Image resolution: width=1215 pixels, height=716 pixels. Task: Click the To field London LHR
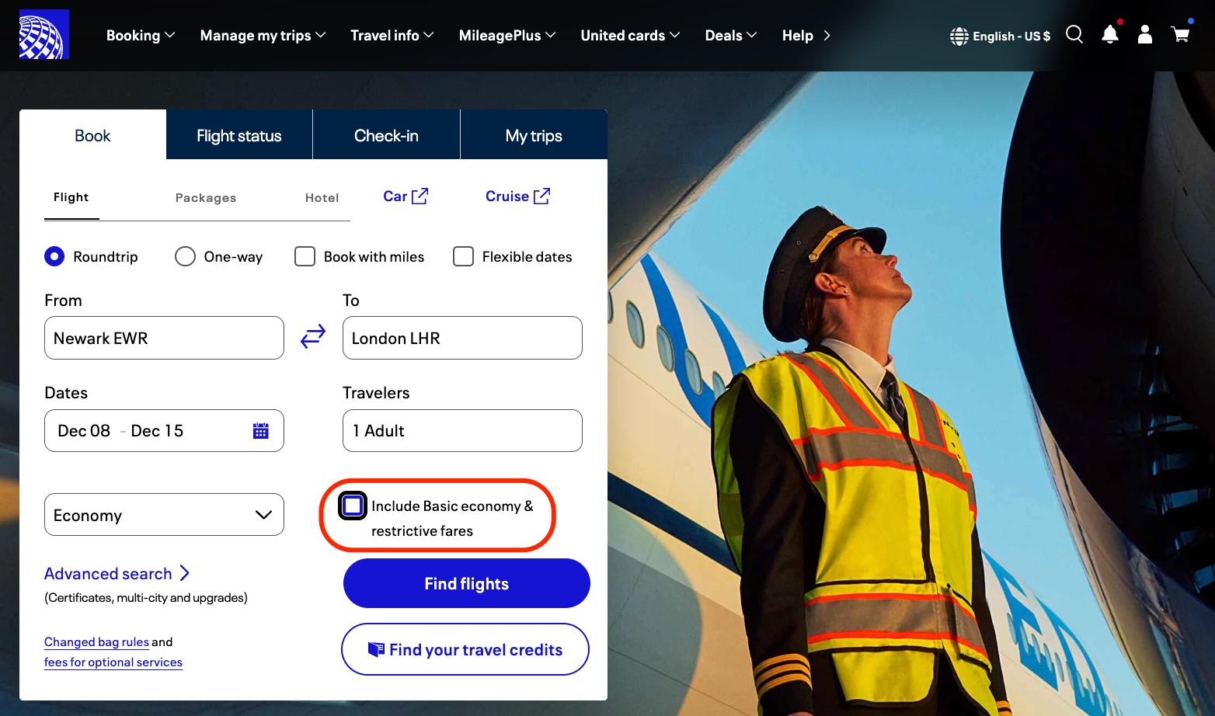pos(462,338)
